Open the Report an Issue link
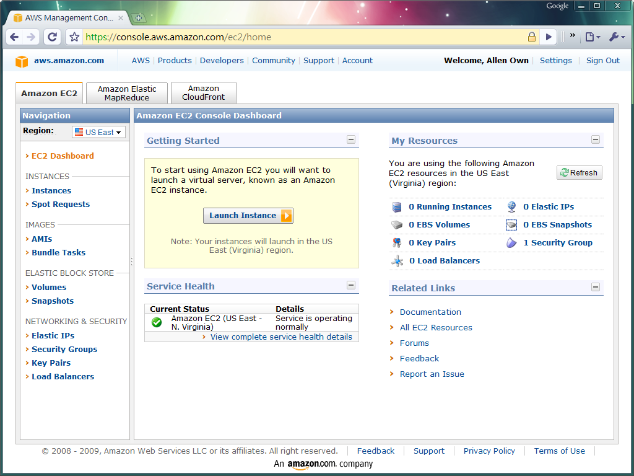The width and height of the screenshot is (634, 476). (x=432, y=374)
